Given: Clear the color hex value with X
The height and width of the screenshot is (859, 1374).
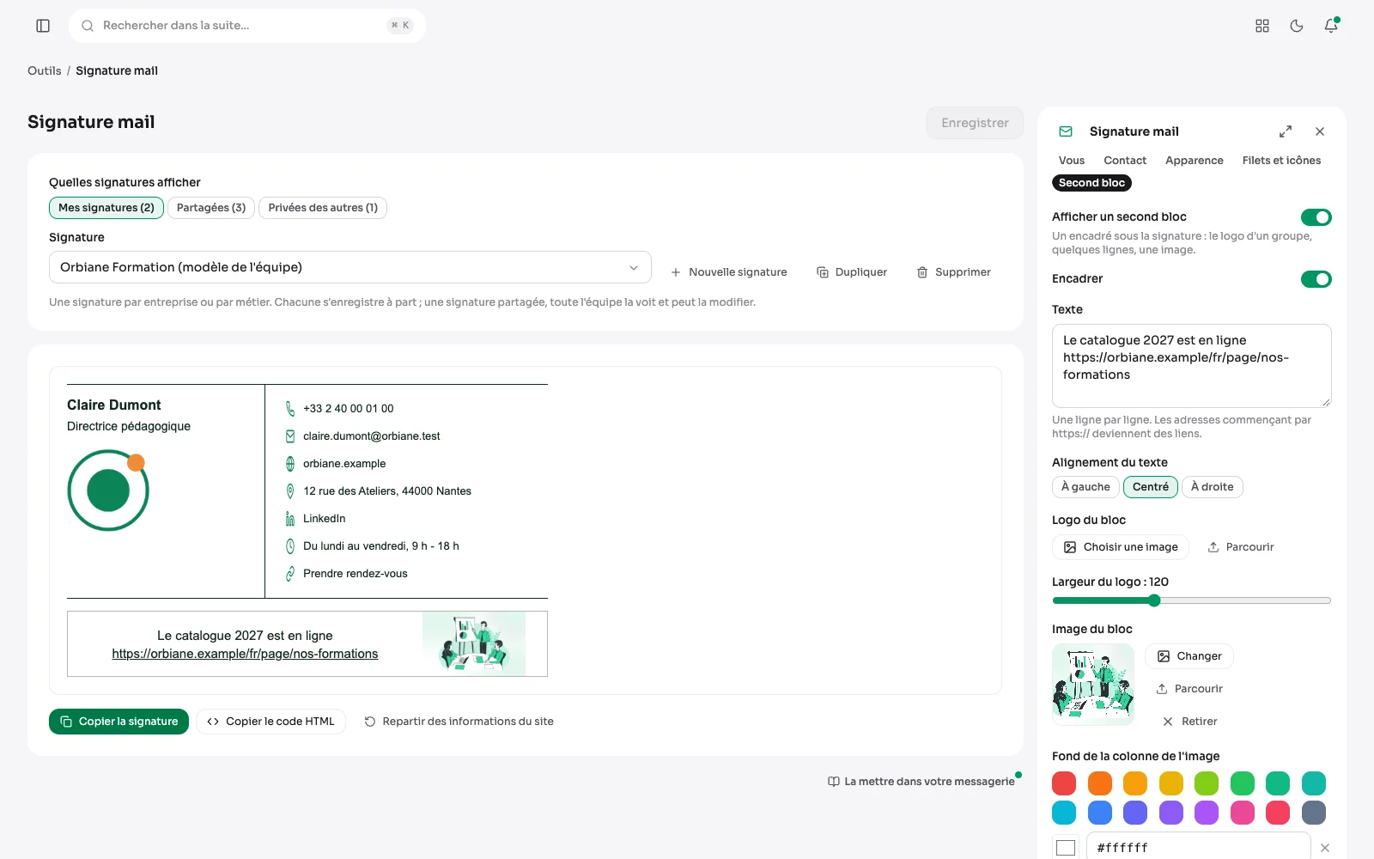Looking at the screenshot, I should [x=1325, y=848].
